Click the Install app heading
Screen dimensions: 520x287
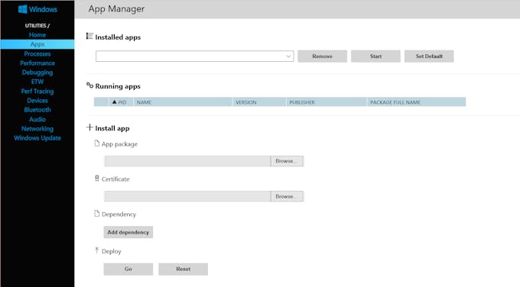[x=112, y=128]
